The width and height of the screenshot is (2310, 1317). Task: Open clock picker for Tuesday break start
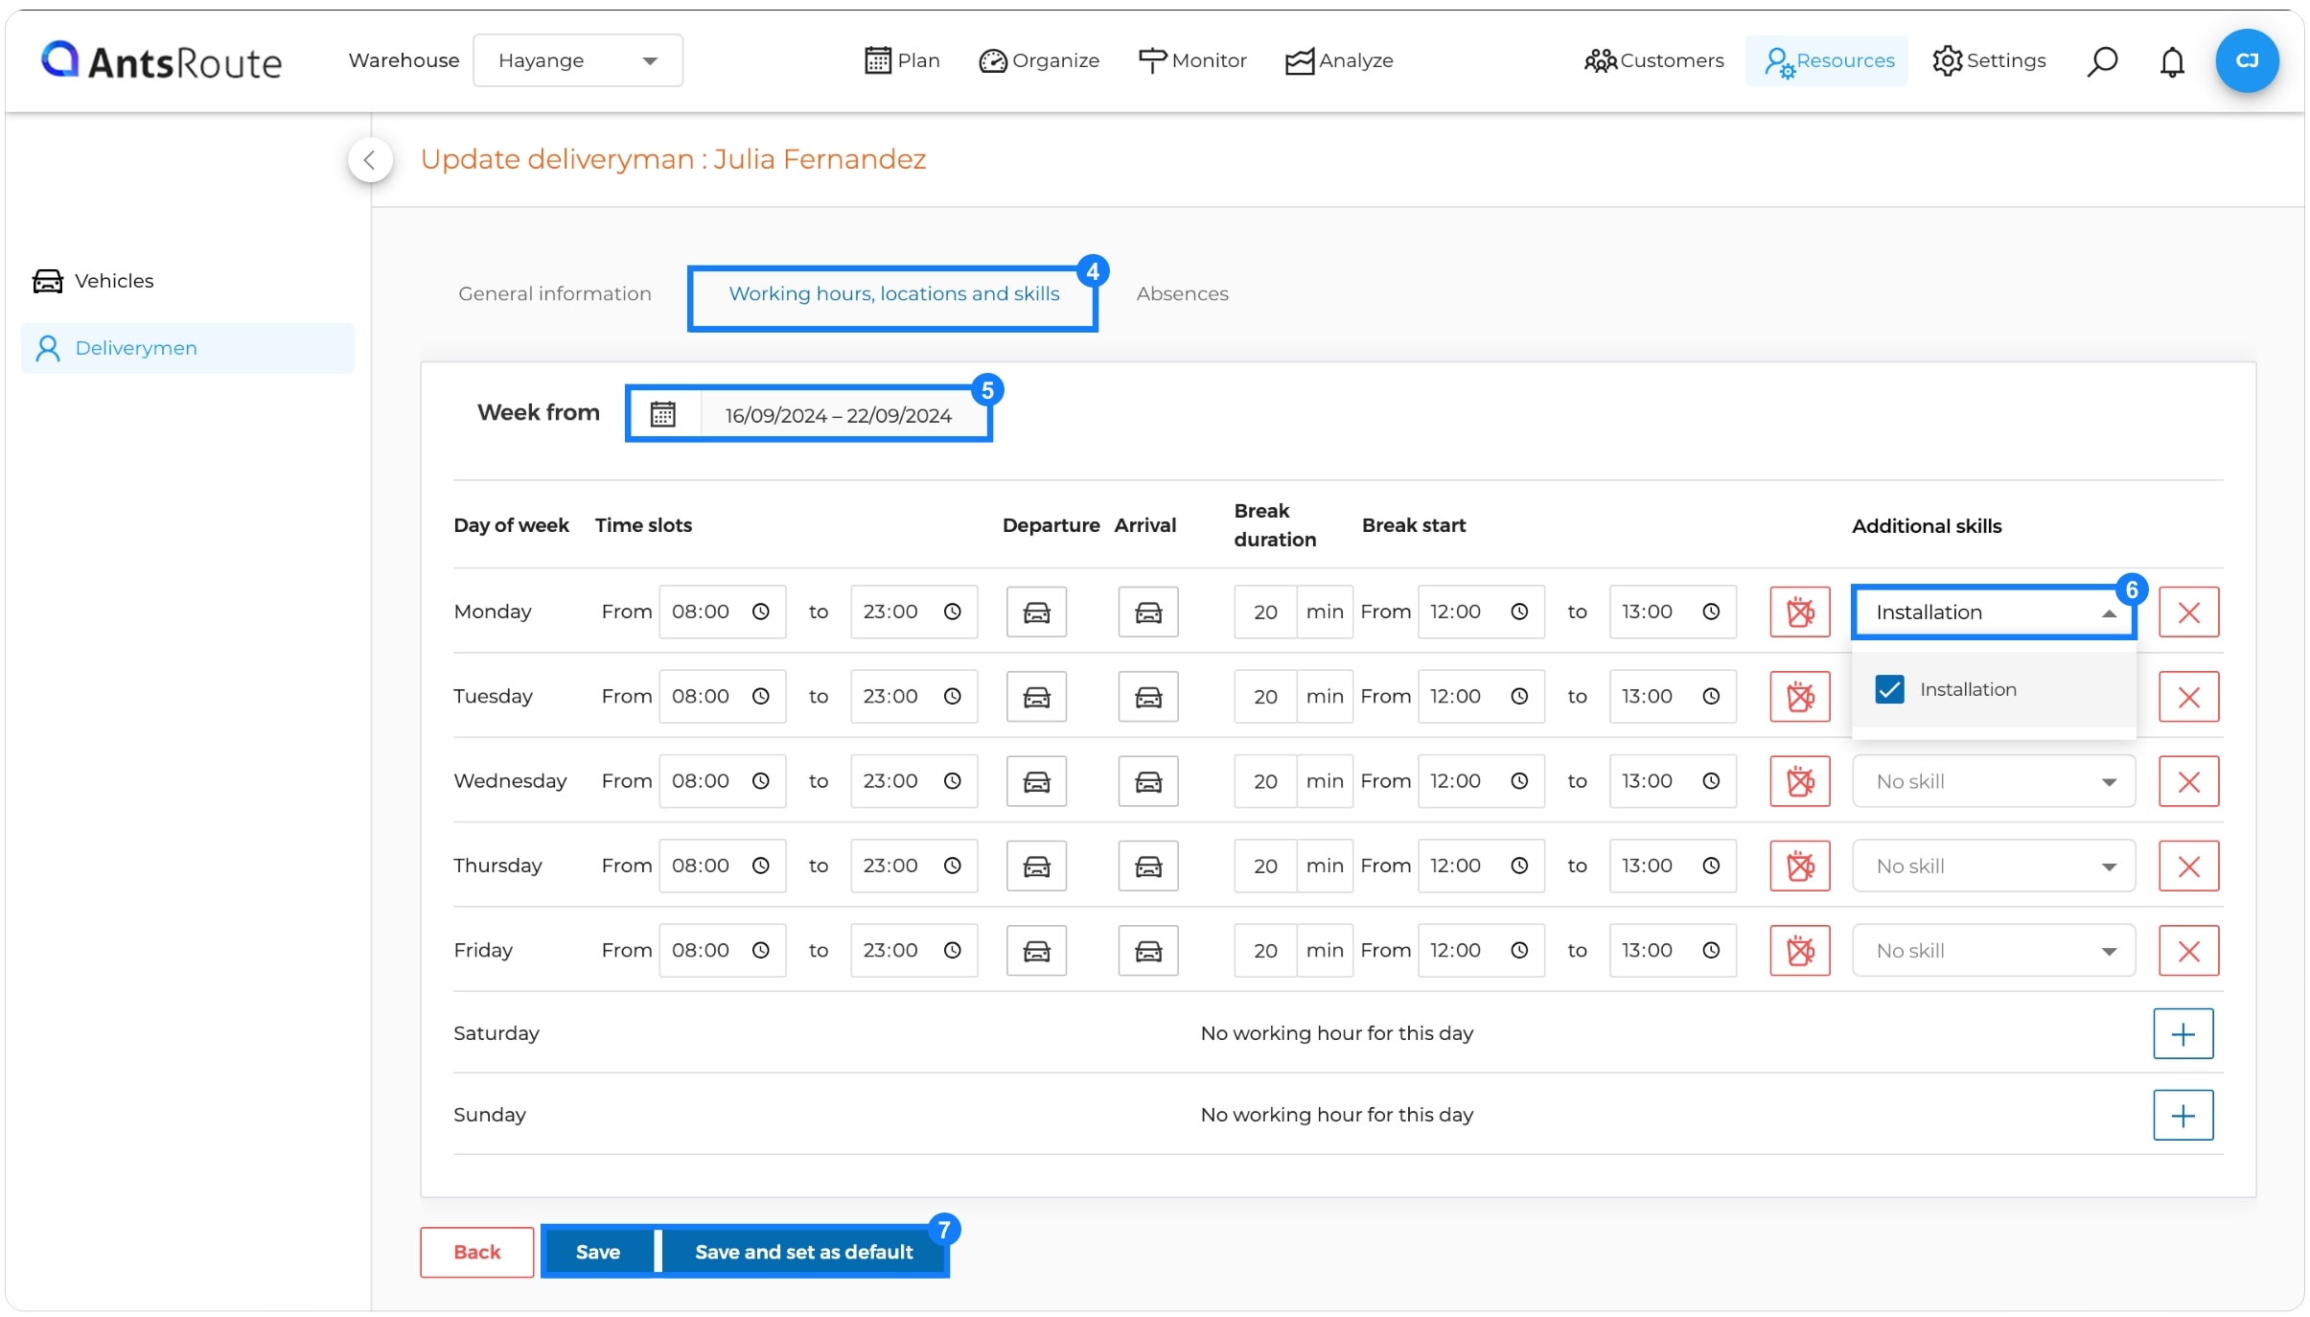coord(1520,696)
